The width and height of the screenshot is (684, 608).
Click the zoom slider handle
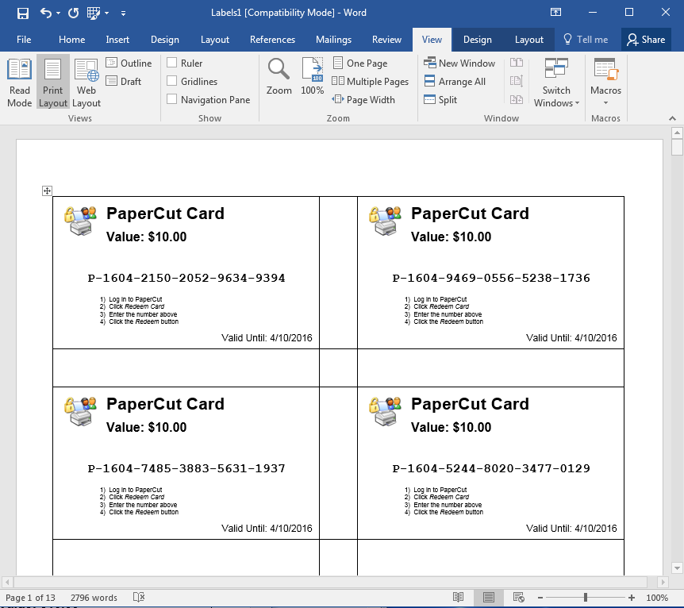point(586,597)
